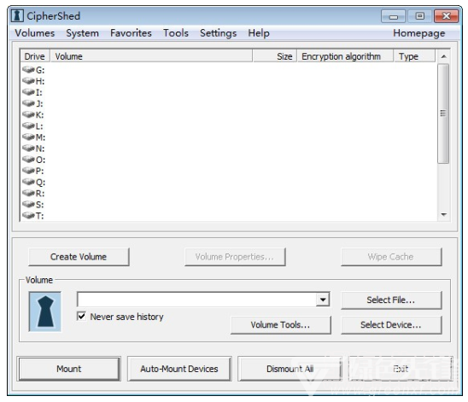Toggle Never save history checkbox
This screenshot has height=402, width=468.
tap(81, 316)
